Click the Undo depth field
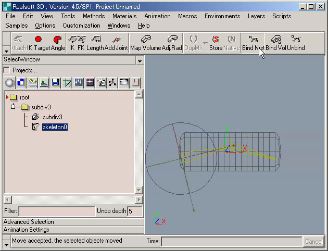Viewport: 328px width, 251px height. pyautogui.click(x=135, y=211)
